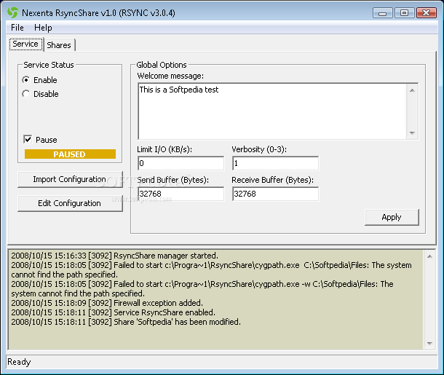Click the Apply button
This screenshot has height=375, width=444.
point(392,217)
